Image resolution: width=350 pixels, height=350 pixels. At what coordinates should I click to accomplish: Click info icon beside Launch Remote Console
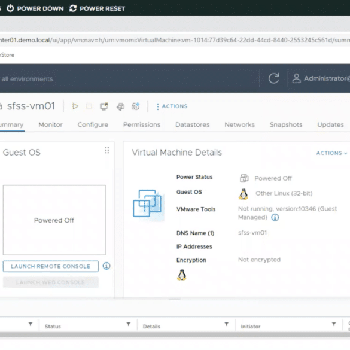106,266
